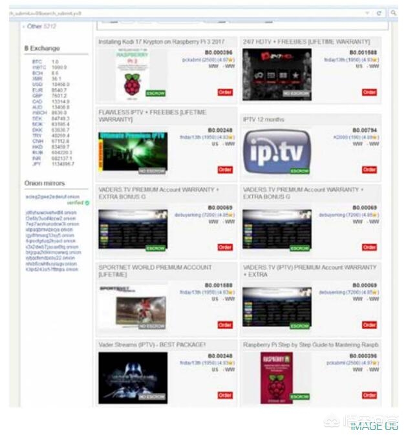The image size is (406, 435).
Task: Order the Vader Streams BEST PACKAGE listing
Action: [225, 395]
